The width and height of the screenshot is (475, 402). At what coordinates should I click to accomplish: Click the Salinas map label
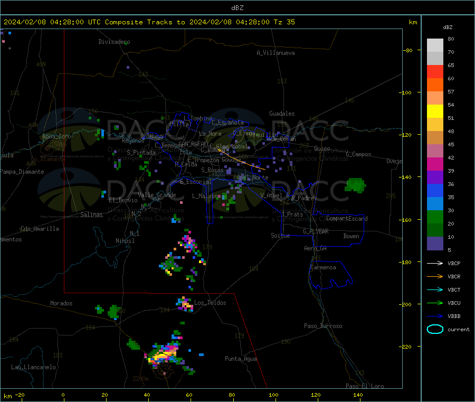pyautogui.click(x=91, y=214)
